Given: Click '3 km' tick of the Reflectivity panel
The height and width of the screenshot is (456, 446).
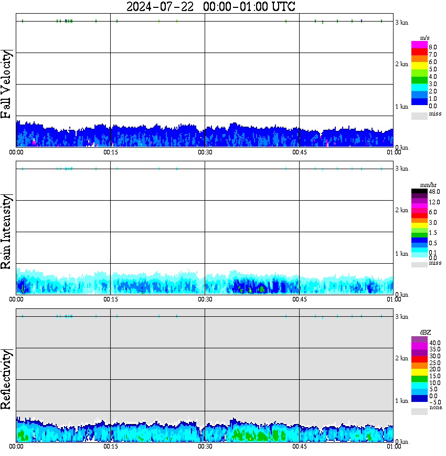Looking at the screenshot, I should pos(401,317).
